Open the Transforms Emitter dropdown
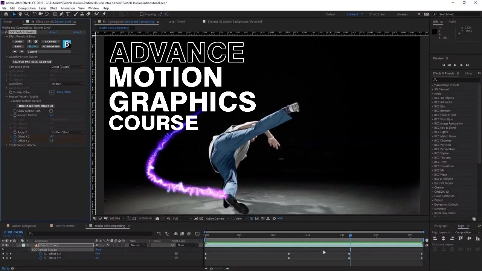Screen dimensions: 482x271 67,84
